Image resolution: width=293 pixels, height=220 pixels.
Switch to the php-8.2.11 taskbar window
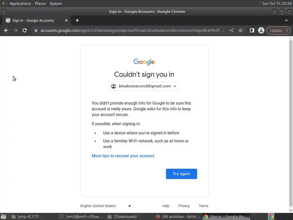(25, 217)
